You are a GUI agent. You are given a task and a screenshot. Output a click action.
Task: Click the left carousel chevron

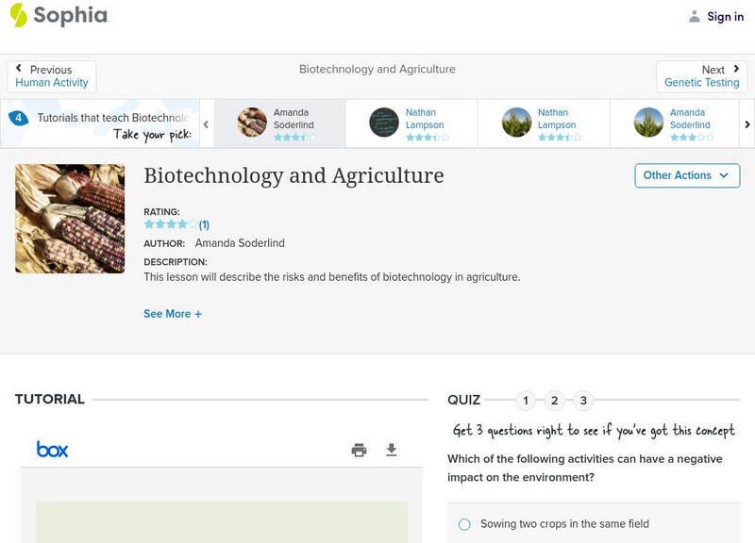coord(204,123)
